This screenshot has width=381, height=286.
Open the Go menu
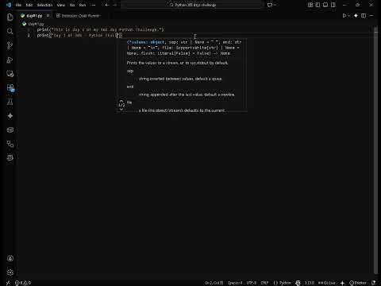point(72,5)
